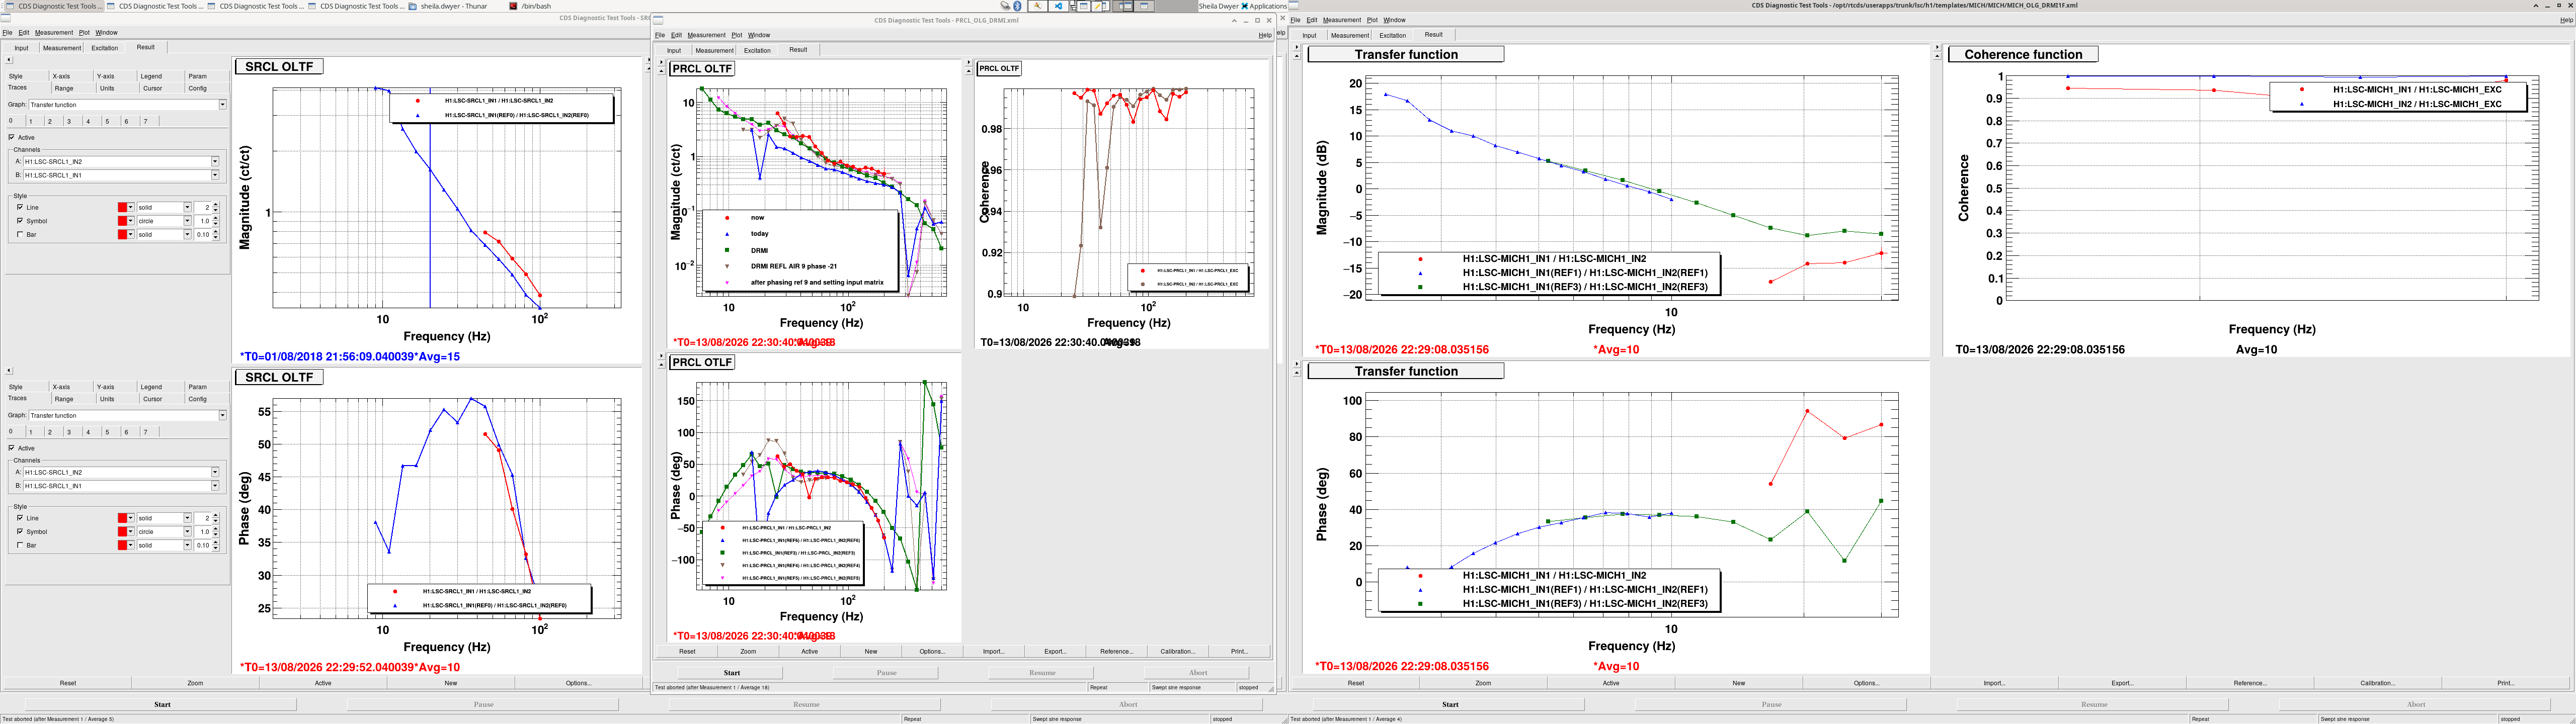Enable the Bar checkbox in upper style section
This screenshot has height=724, width=2576.
coord(20,235)
